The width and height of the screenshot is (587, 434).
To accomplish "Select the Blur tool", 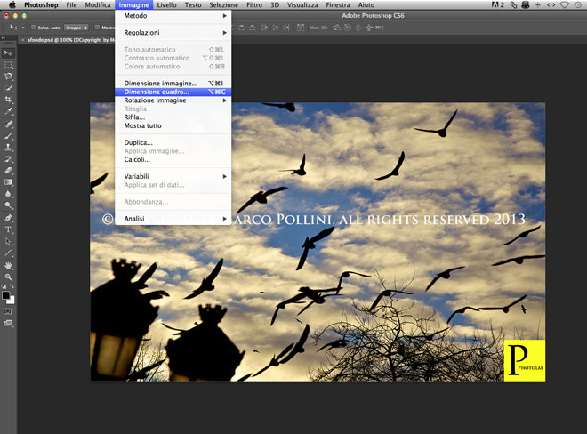I will [x=8, y=194].
